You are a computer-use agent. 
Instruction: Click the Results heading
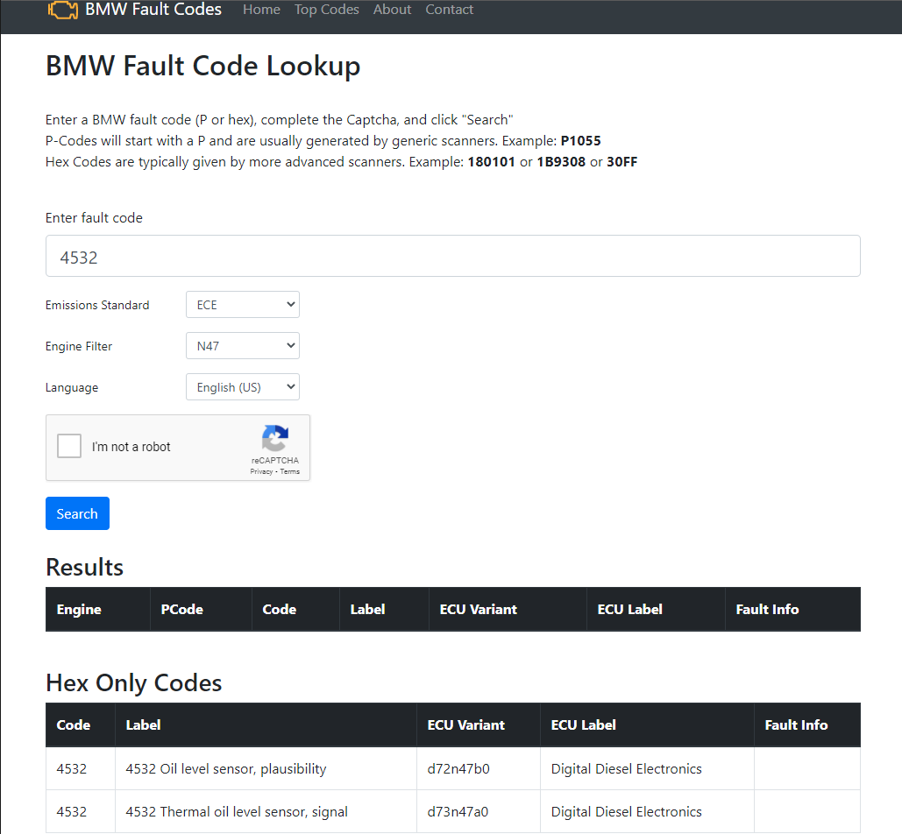point(84,567)
